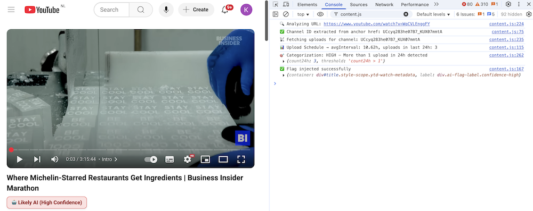Screen dimensions: 533x211
Task: Open the YouTube hamburger guide menu
Action: coord(11,10)
